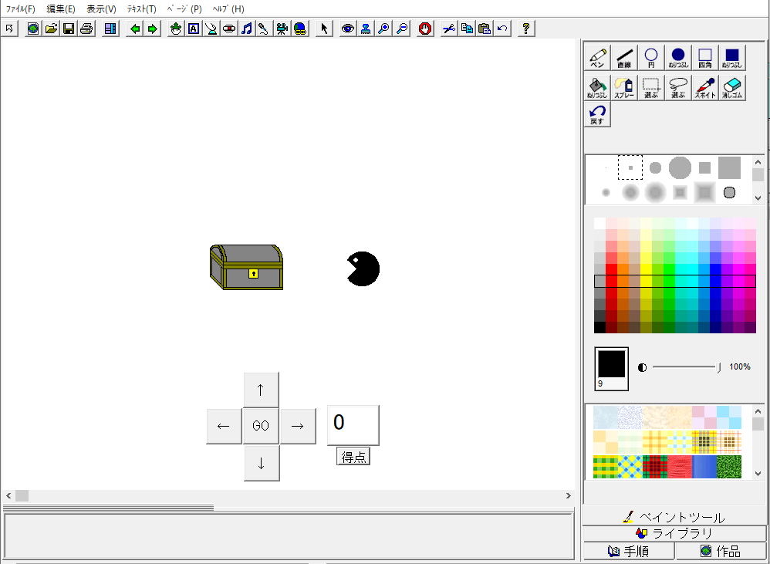Select the 直線 straight line tool
This screenshot has height=564, width=770.
tap(624, 58)
